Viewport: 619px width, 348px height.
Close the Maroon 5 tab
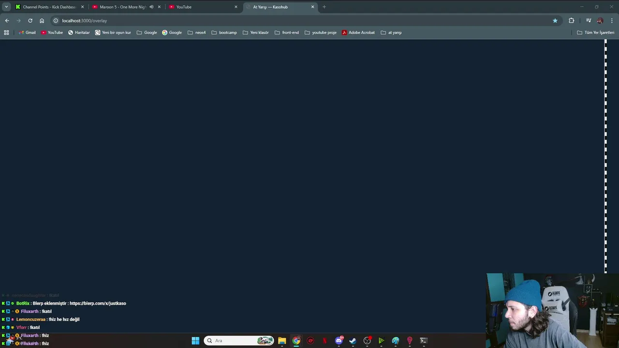[159, 7]
